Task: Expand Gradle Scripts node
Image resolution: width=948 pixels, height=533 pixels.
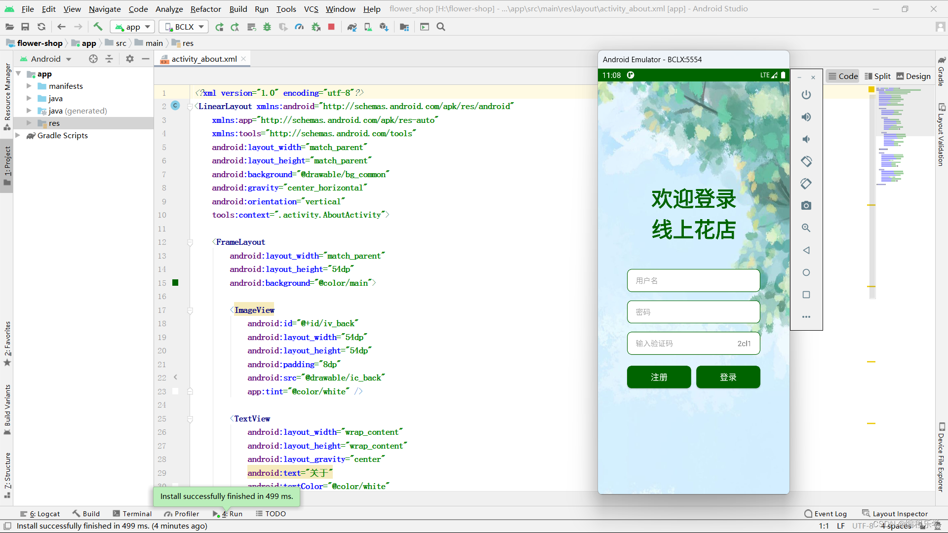Action: click(18, 135)
